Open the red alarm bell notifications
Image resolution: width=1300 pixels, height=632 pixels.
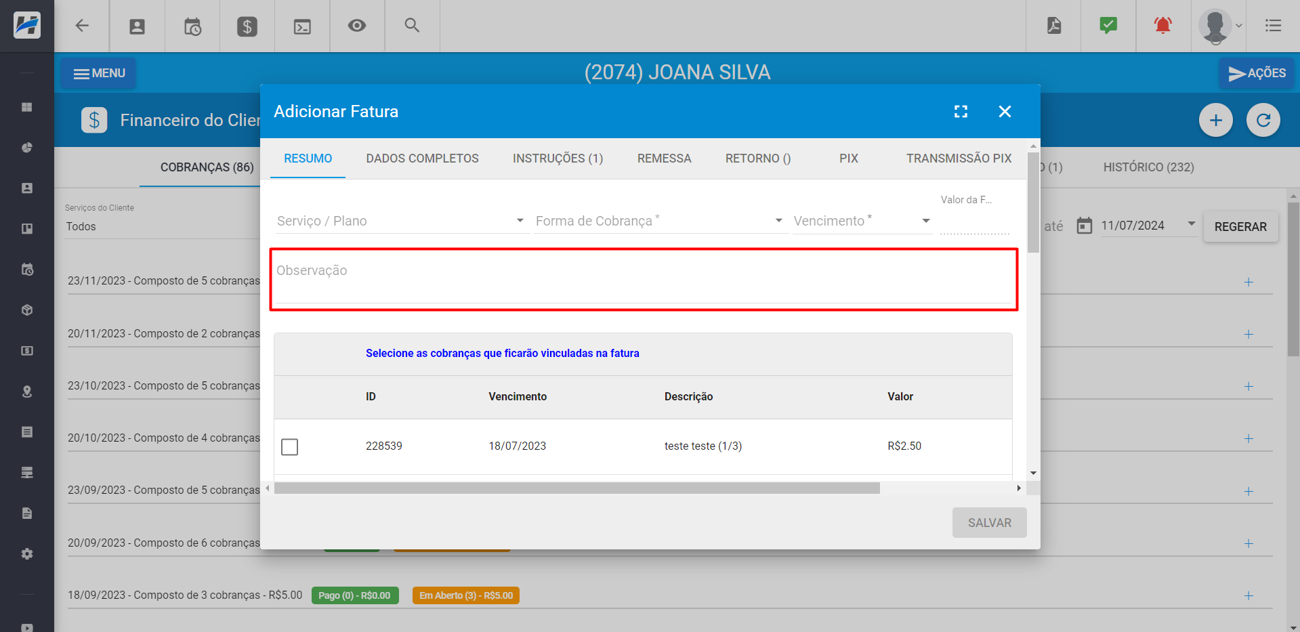coord(1163,26)
